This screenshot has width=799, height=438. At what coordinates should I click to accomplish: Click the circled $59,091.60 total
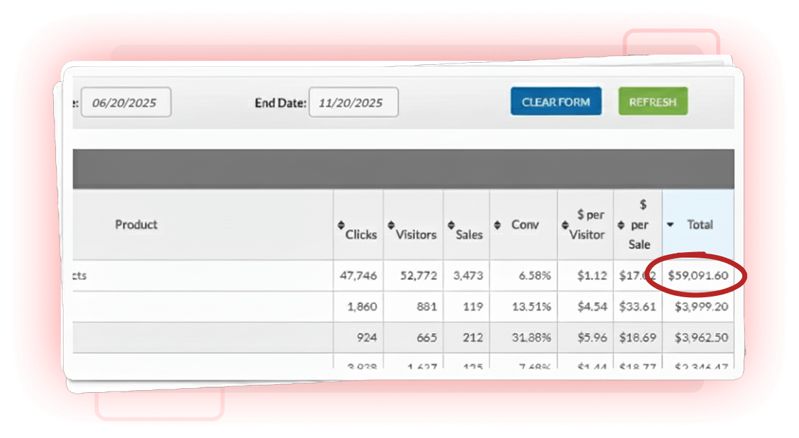[698, 276]
